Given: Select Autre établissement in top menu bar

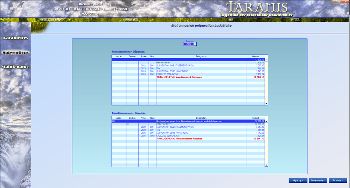Looking at the screenshot, I should (x=53, y=20).
